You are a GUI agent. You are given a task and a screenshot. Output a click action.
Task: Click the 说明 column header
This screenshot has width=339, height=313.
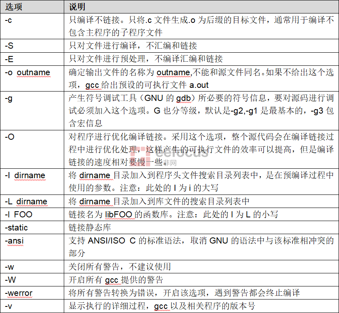point(201,7)
